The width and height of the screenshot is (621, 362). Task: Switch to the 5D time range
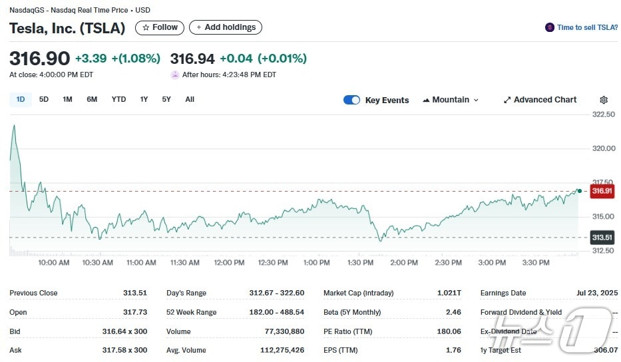pos(44,99)
